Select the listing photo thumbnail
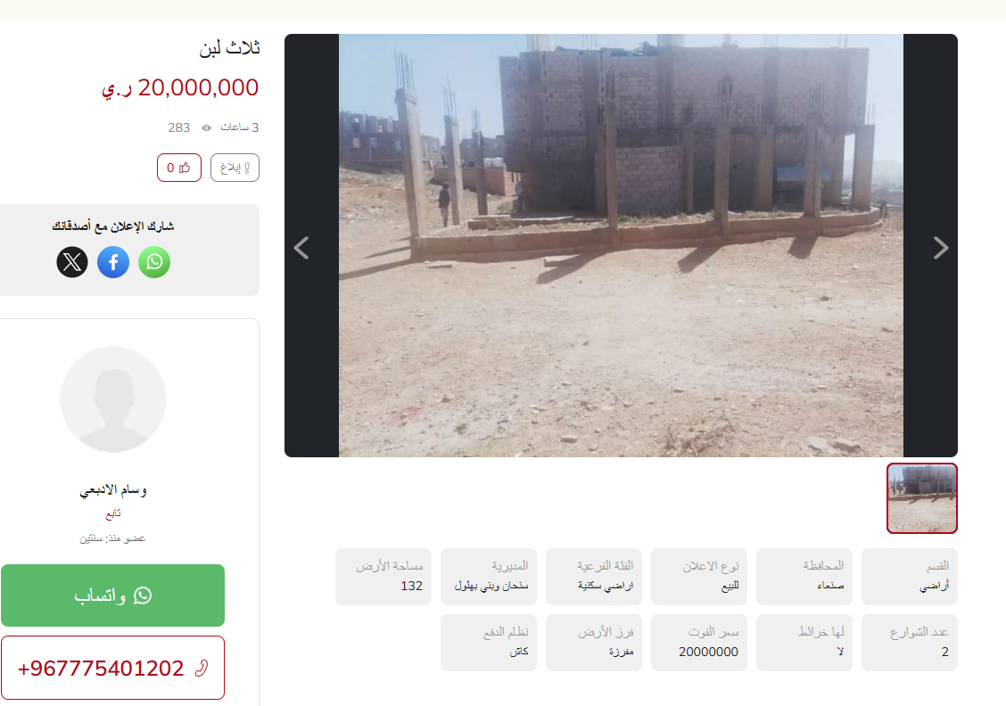1006x706 pixels. pos(922,498)
